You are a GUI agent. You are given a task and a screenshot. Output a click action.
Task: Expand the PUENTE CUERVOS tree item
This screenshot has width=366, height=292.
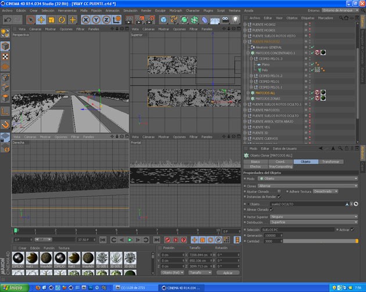[x=245, y=138]
